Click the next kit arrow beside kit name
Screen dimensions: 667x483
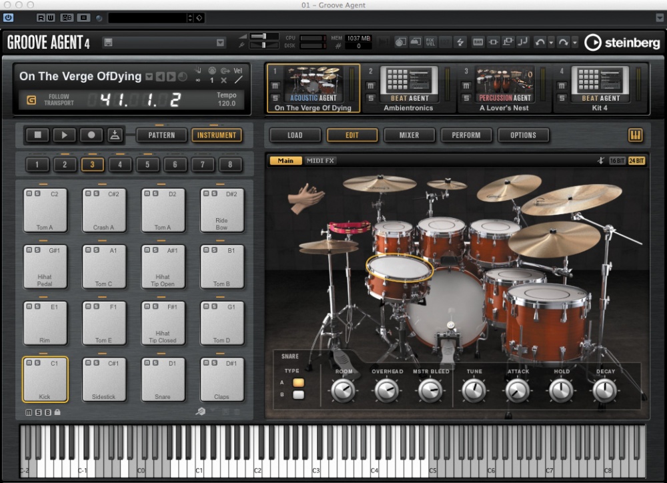coord(171,77)
